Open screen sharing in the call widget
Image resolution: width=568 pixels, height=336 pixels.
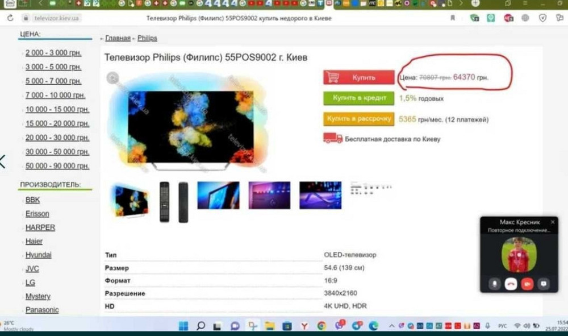pyautogui.click(x=544, y=283)
